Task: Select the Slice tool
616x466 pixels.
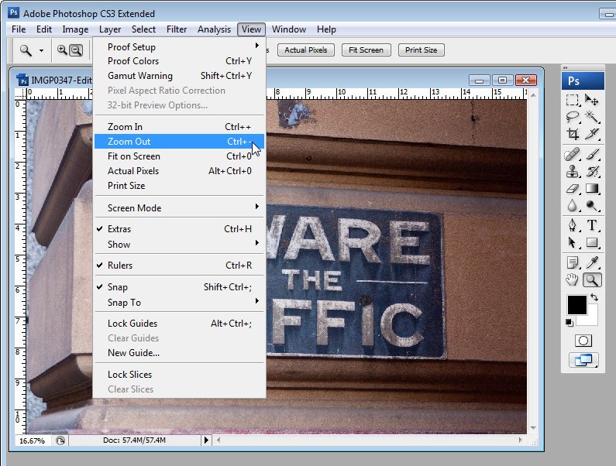Action: 592,134
